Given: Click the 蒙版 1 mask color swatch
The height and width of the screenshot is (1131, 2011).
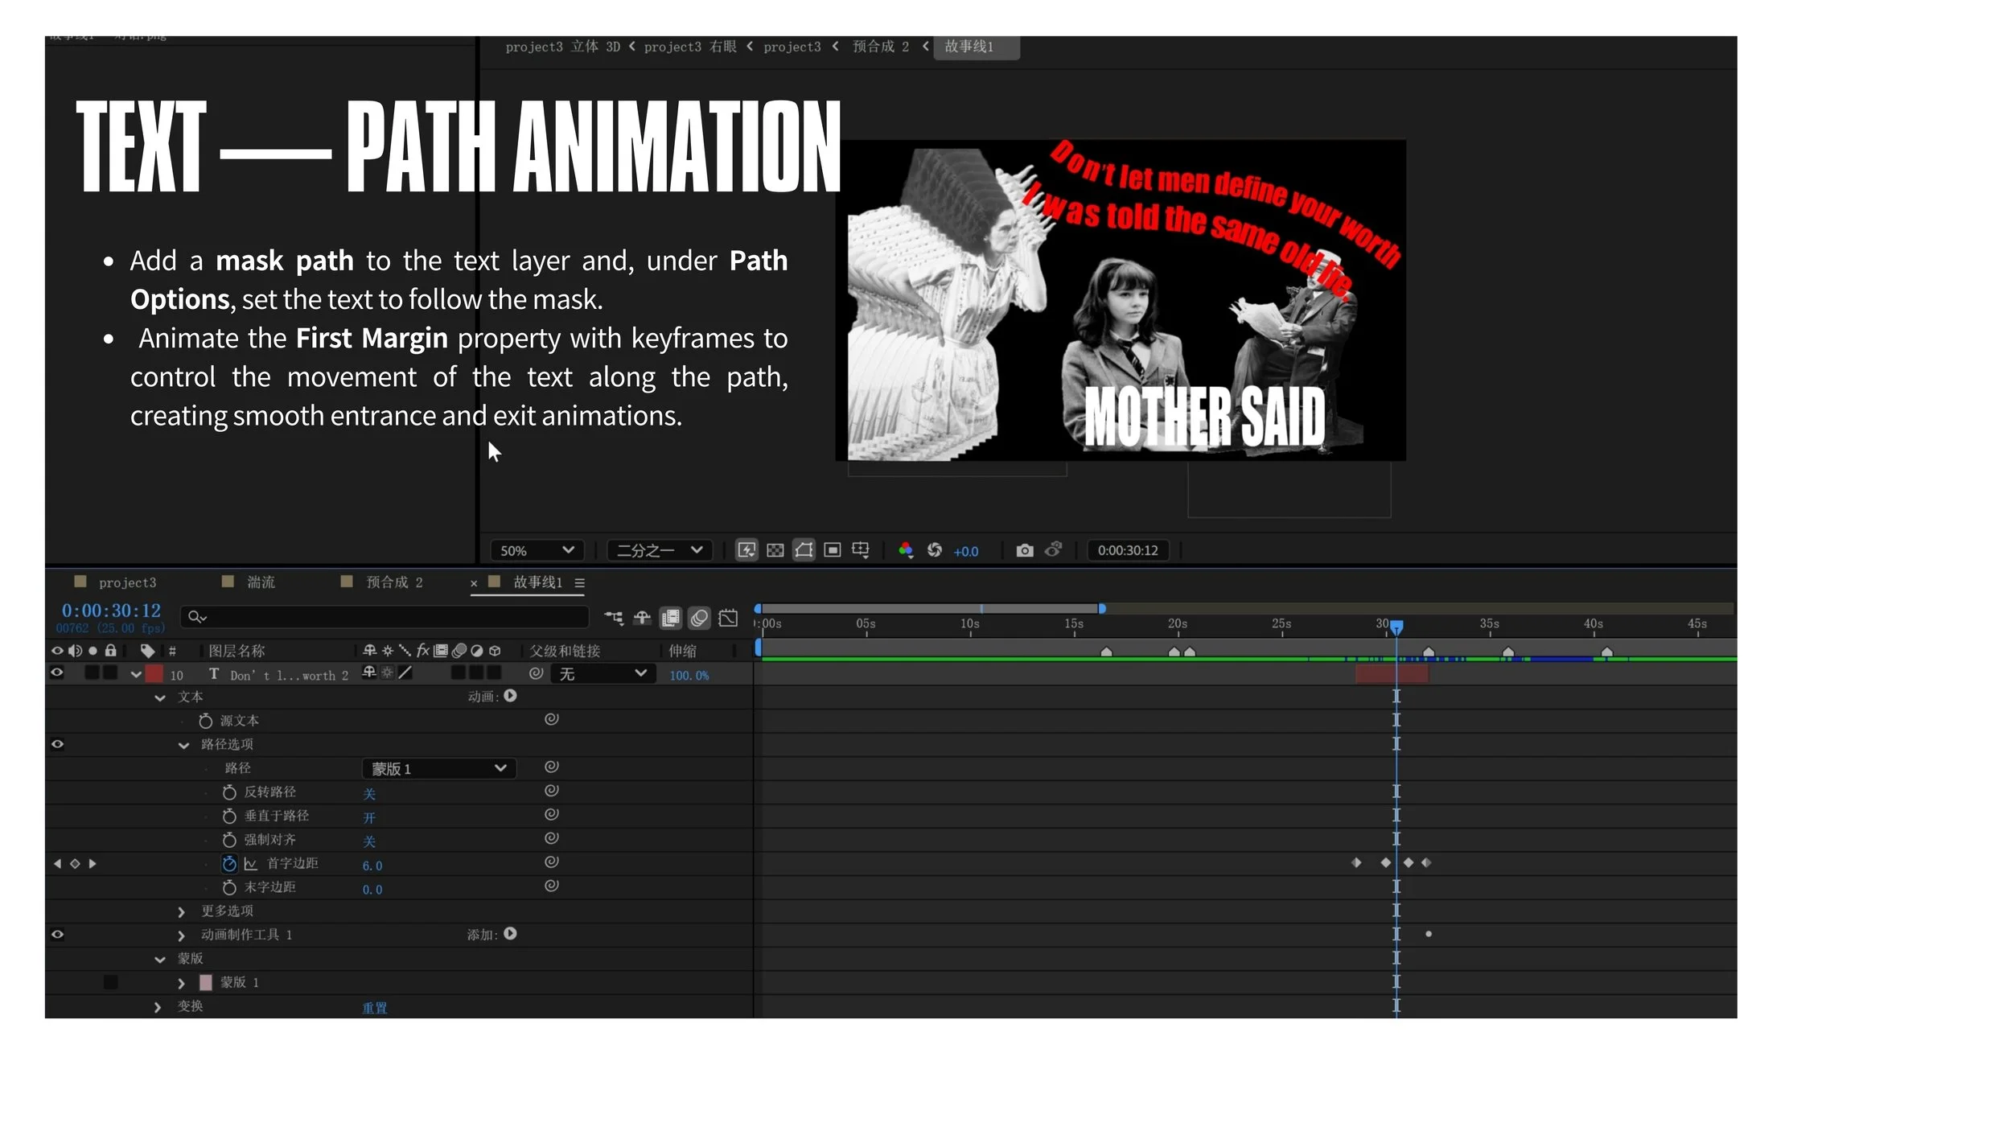Looking at the screenshot, I should pyautogui.click(x=205, y=983).
